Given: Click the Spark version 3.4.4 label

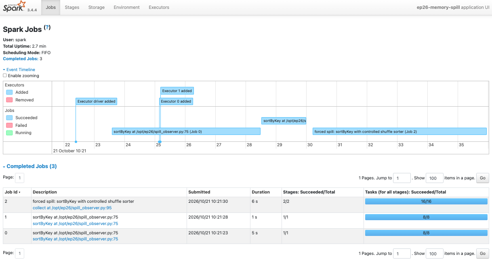Looking at the screenshot, I should click(32, 10).
